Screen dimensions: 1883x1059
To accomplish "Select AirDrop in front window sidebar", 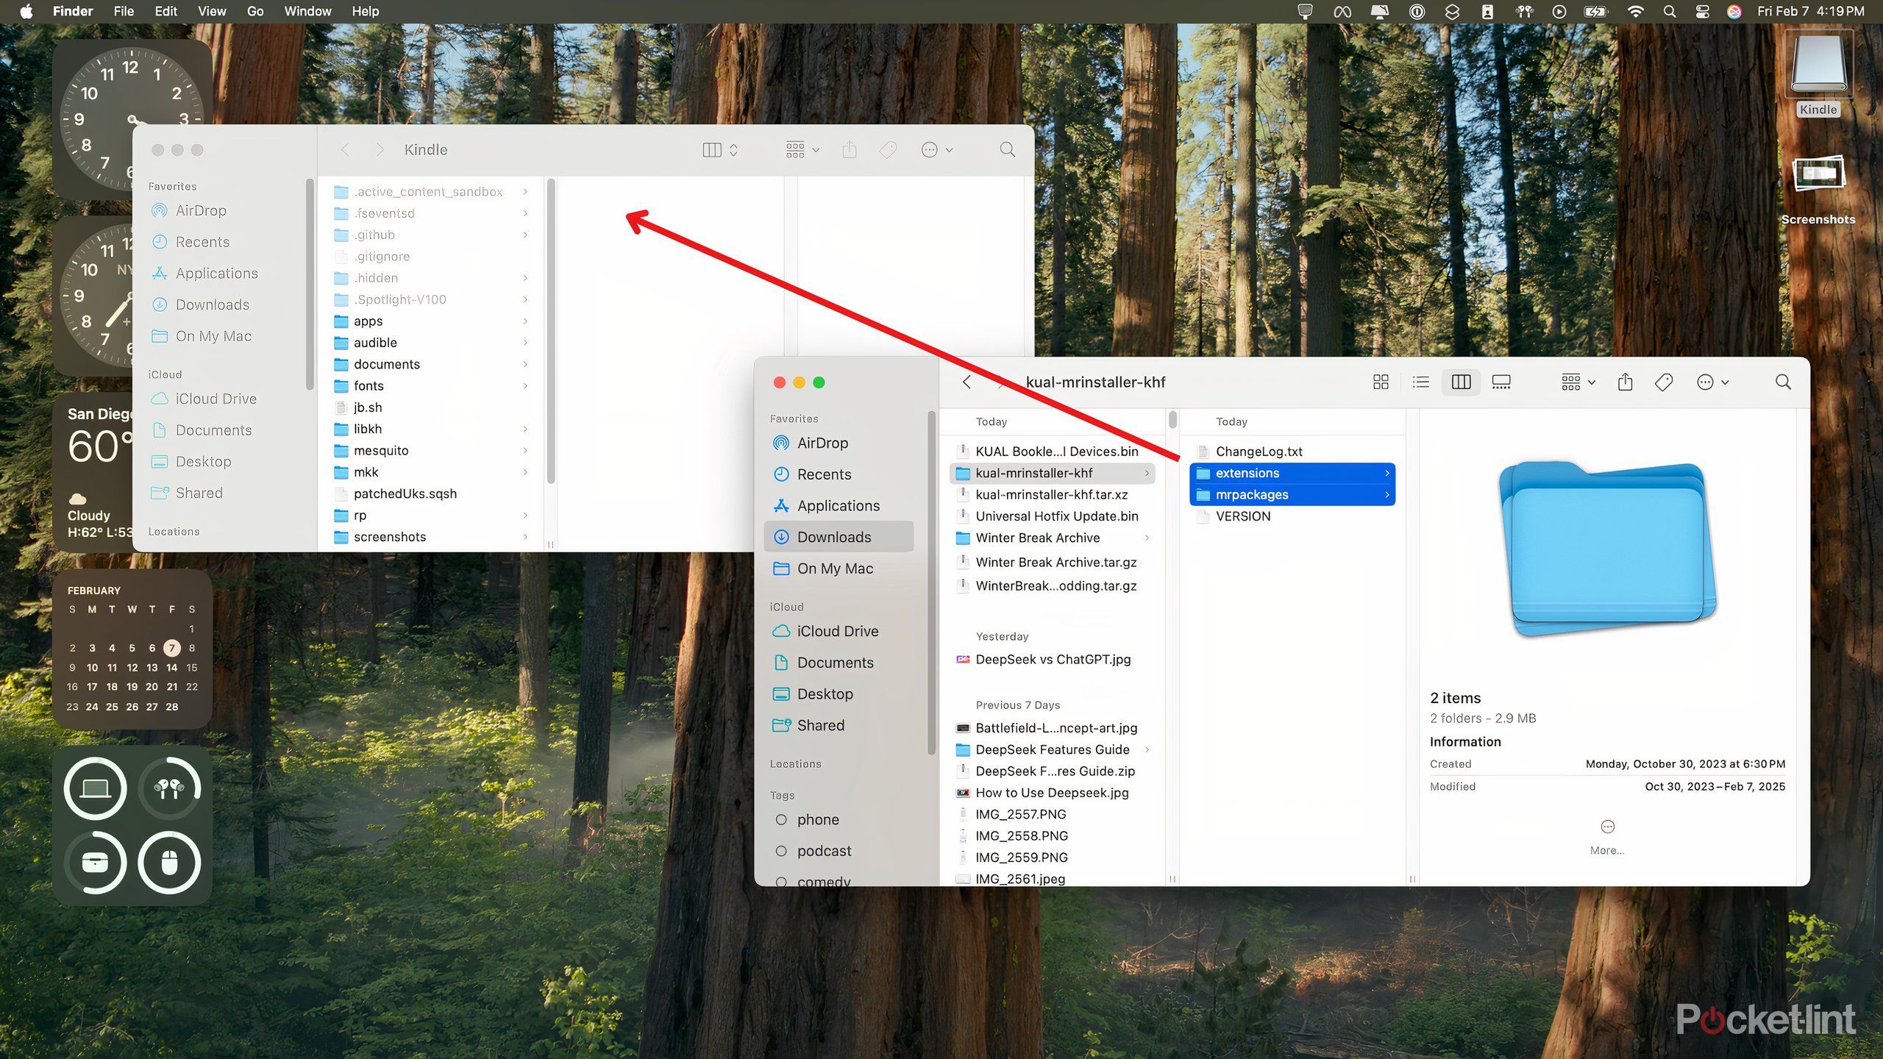I will pos(839,443).
